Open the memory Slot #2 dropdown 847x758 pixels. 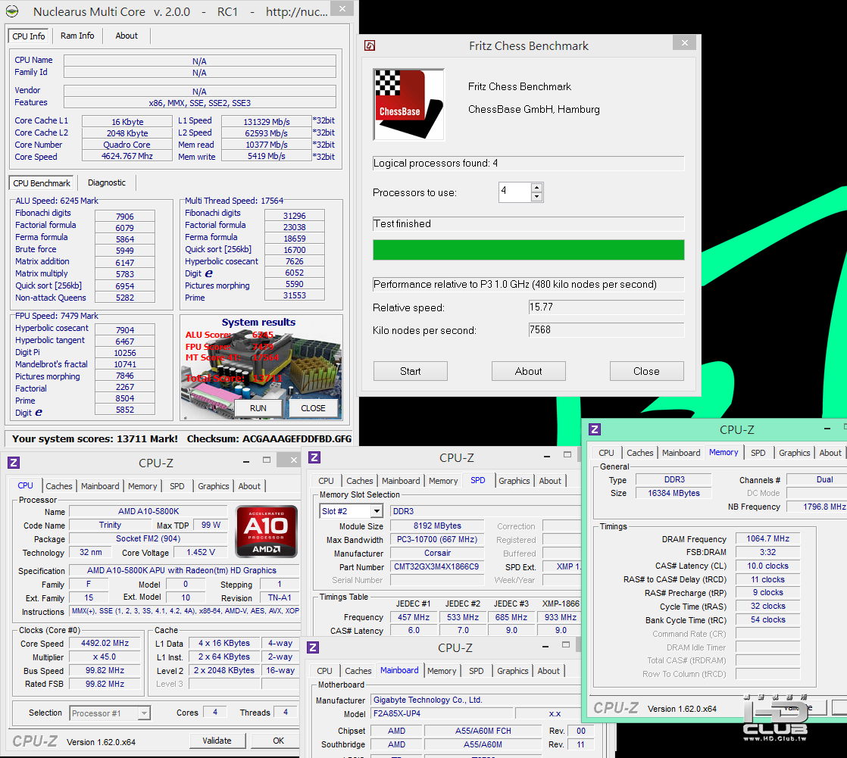coord(377,510)
